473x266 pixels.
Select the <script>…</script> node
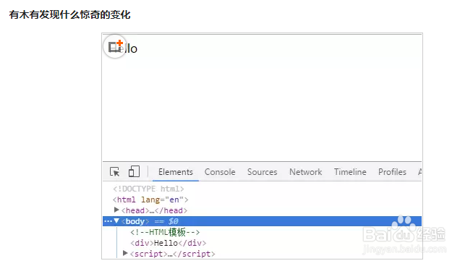(173, 254)
